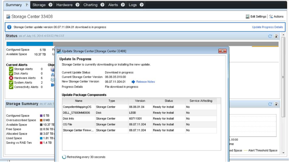
Task: Click the help icon beside Logs
Action: (142, 5)
